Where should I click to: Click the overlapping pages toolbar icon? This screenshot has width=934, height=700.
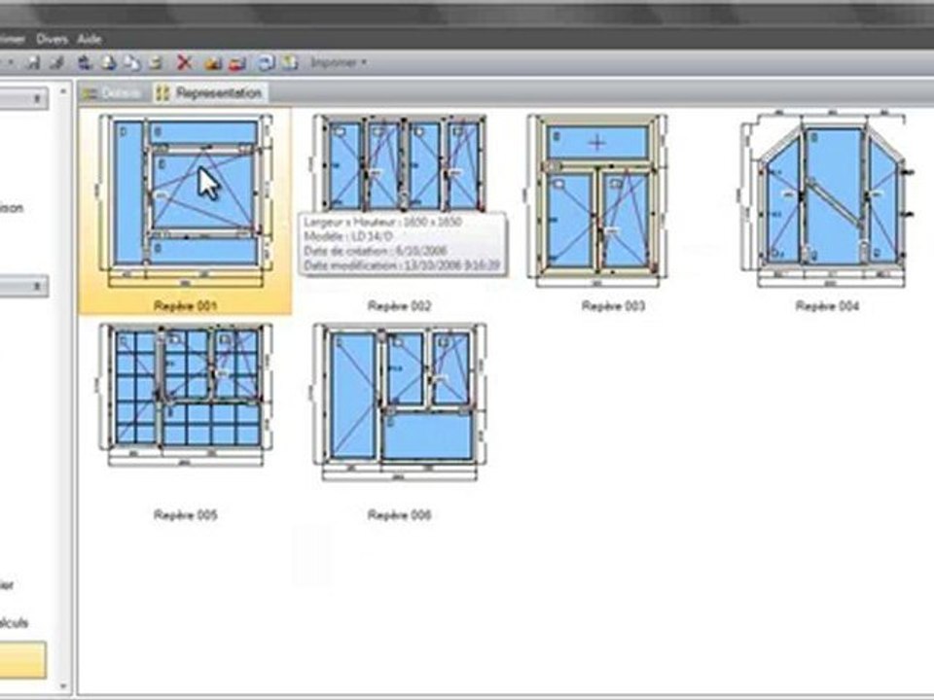[131, 62]
